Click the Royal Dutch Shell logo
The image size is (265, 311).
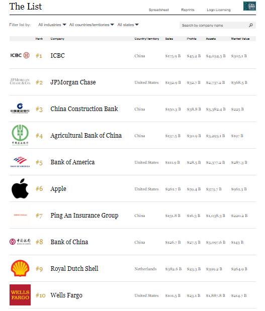click(x=20, y=268)
